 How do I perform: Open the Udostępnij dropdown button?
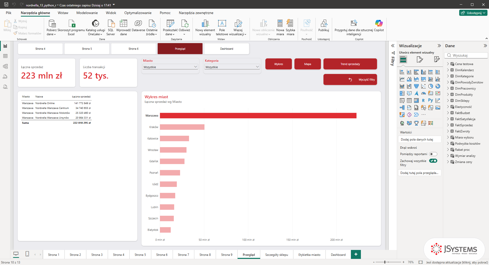(x=473, y=13)
